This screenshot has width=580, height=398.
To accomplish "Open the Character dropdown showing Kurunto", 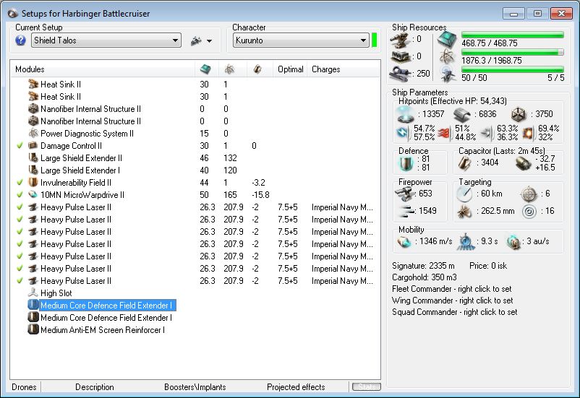I will point(301,40).
